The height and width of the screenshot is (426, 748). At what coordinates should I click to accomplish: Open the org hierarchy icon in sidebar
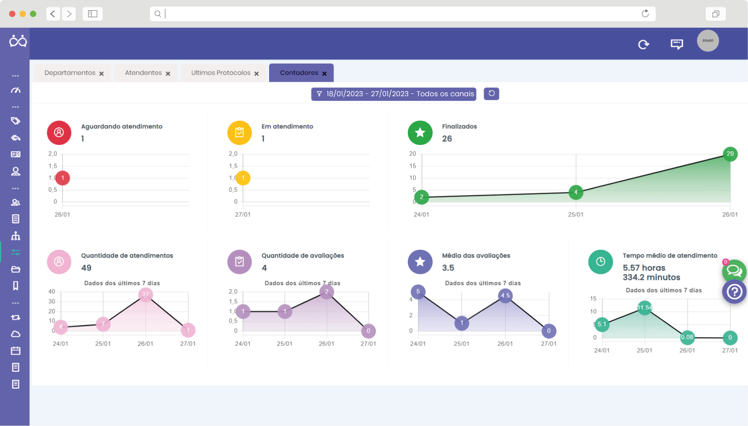point(15,236)
